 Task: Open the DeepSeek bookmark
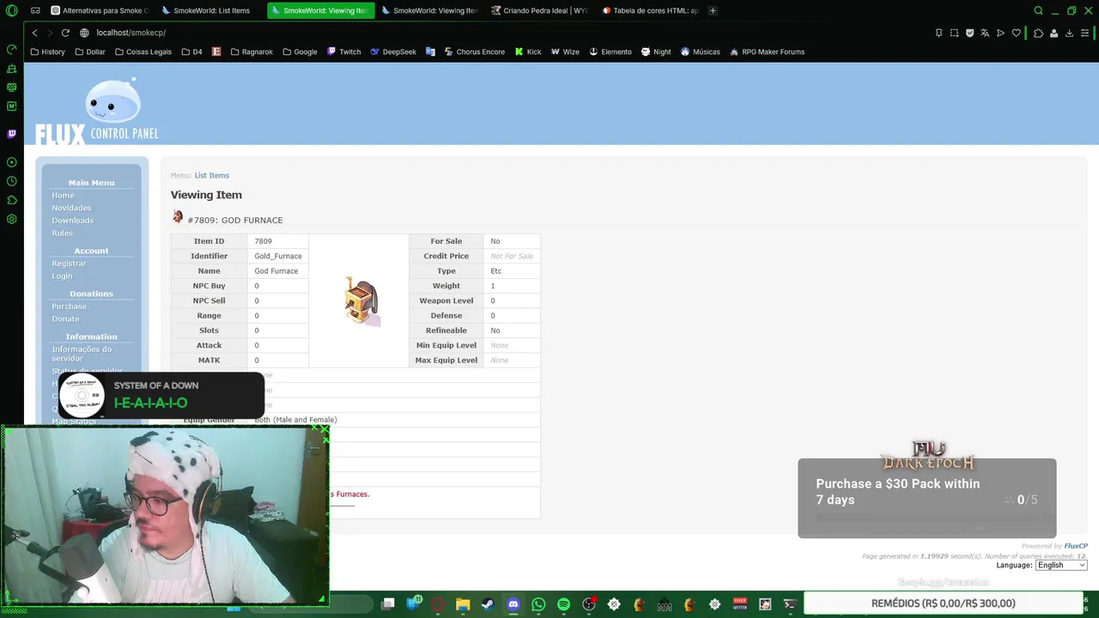[x=393, y=51]
